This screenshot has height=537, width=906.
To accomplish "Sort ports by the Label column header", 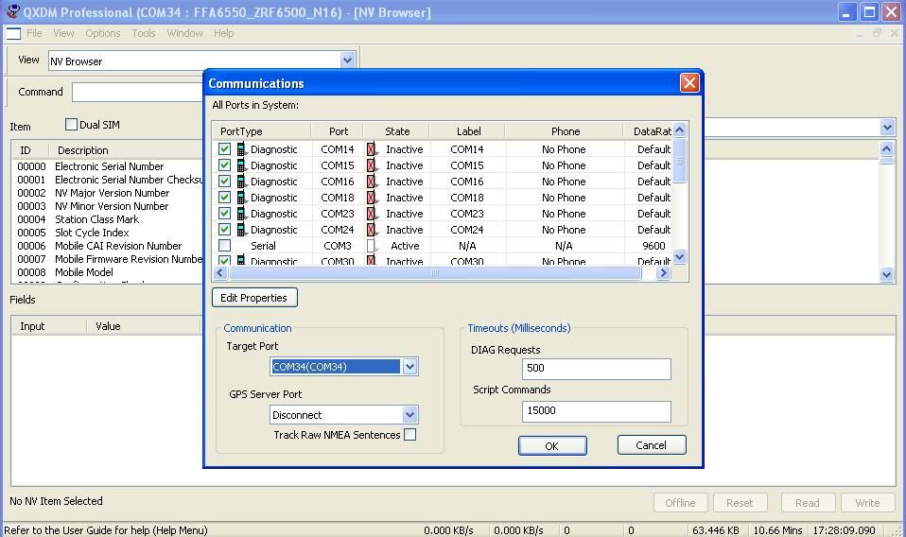I will [468, 131].
